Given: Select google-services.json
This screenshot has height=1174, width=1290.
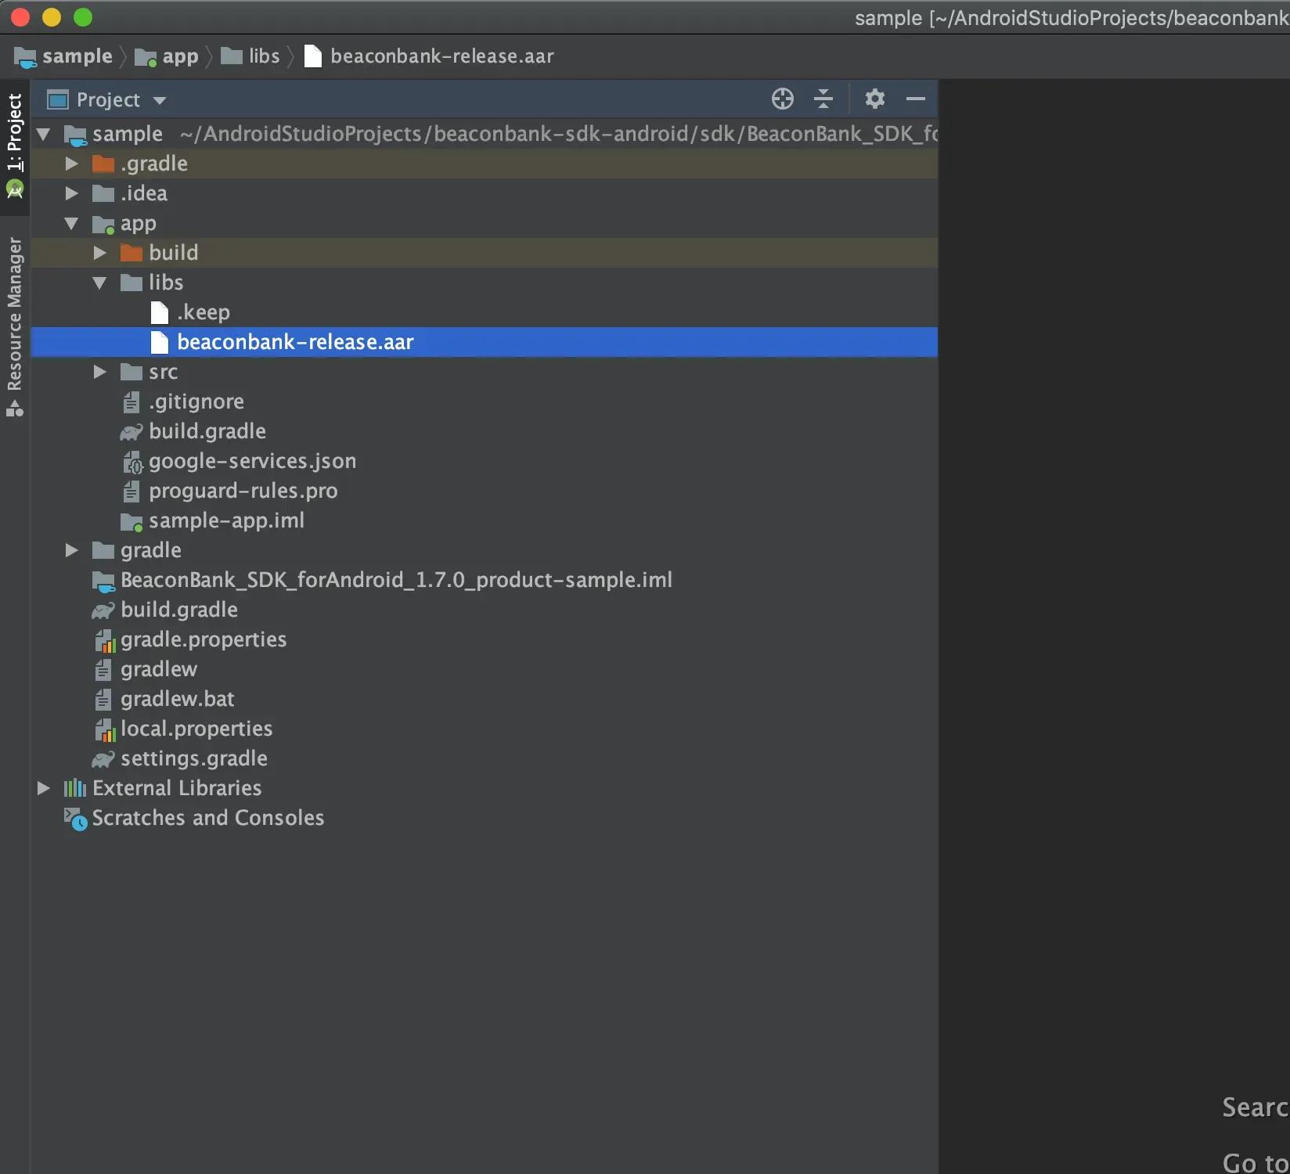Looking at the screenshot, I should click(x=252, y=461).
